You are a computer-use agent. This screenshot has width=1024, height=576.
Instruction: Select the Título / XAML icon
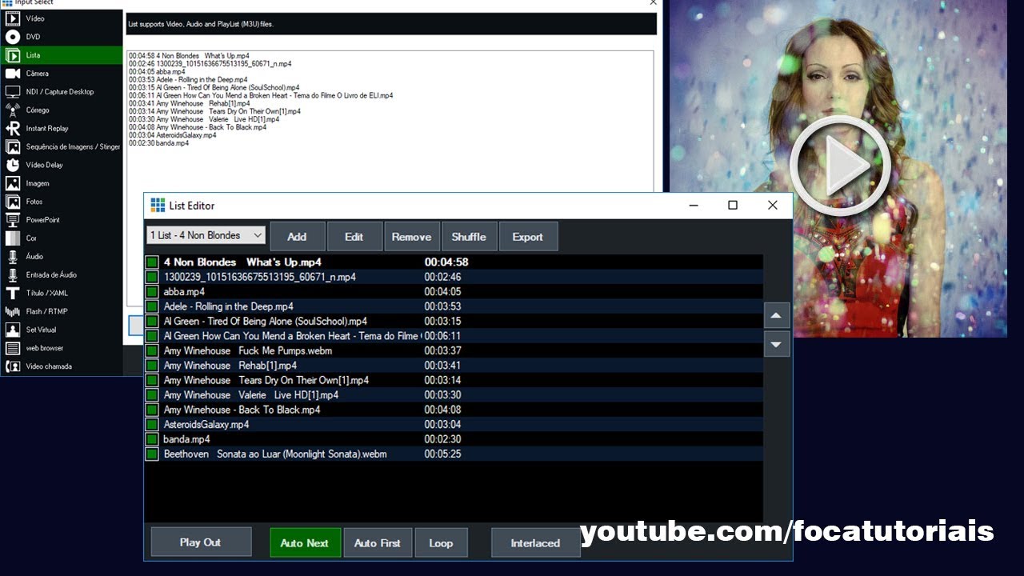point(13,293)
